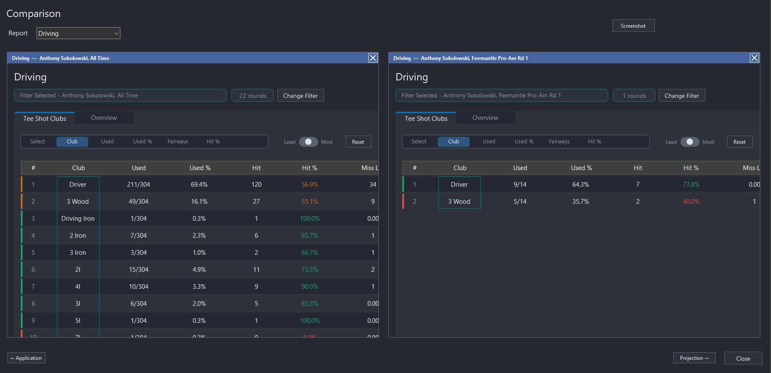Click Change Filter for Feemantle Pro-Am report

pyautogui.click(x=682, y=96)
